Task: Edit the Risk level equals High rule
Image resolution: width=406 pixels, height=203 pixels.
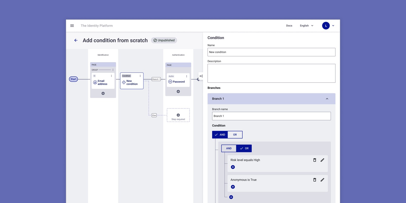Action: [x=322, y=160]
